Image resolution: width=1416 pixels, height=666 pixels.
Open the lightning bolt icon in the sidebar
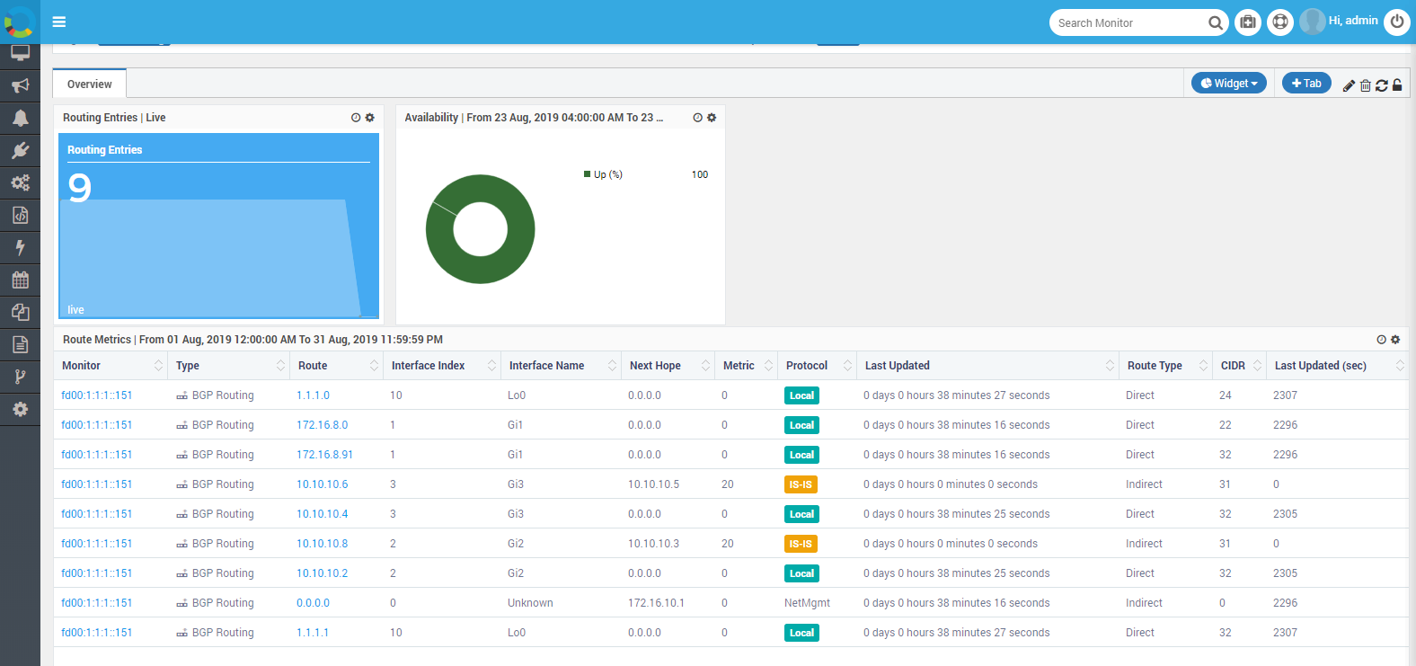(x=20, y=247)
